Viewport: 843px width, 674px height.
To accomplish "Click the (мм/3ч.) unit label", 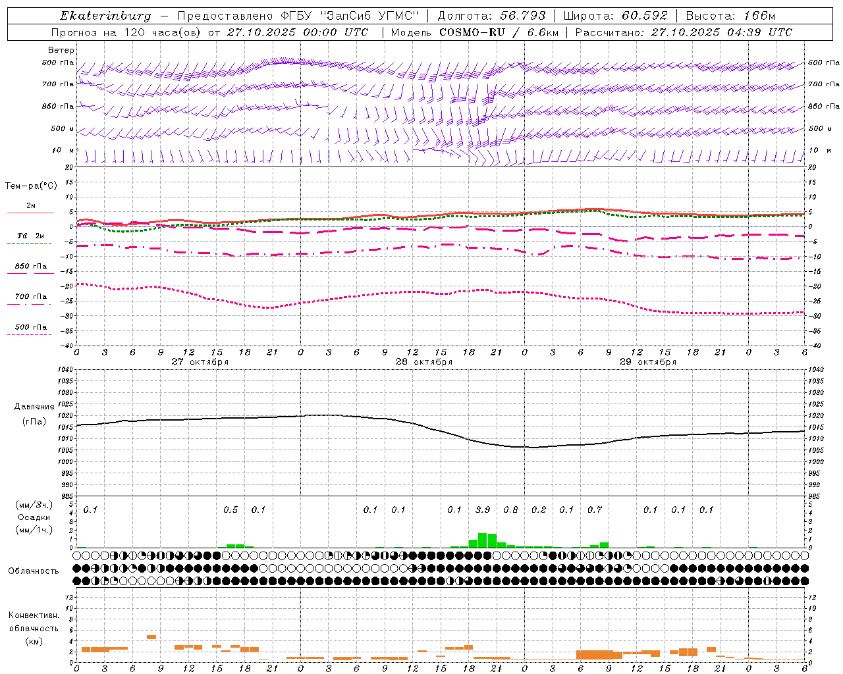I will (34, 505).
